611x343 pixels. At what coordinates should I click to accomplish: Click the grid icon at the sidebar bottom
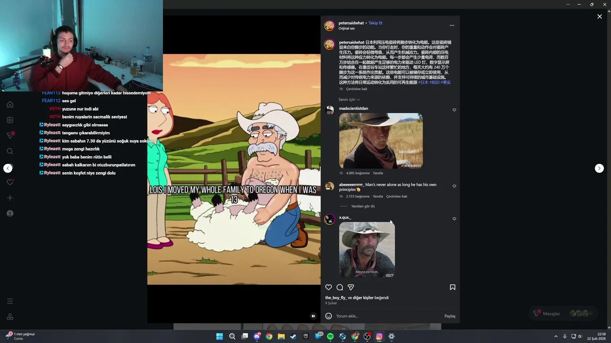pos(10,317)
